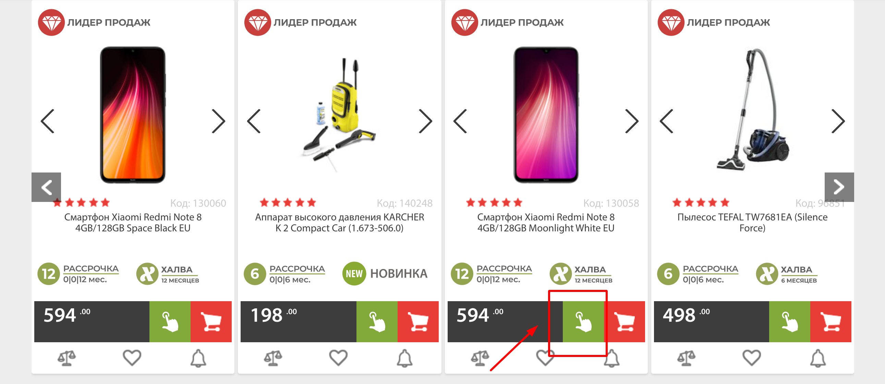Screen dimensions: 885x384
Task: Show next image of Space Black phone
Action: pos(218,121)
